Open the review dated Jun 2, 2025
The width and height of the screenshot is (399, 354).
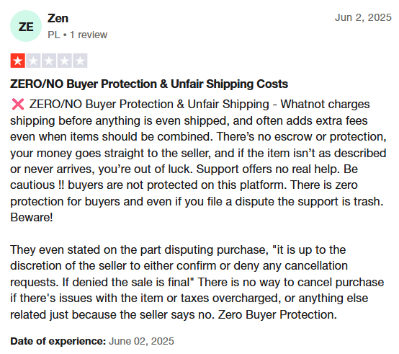point(363,17)
